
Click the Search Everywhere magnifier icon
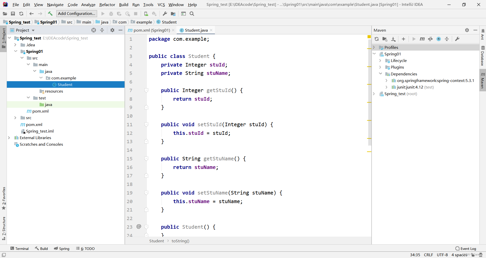tap(192, 14)
